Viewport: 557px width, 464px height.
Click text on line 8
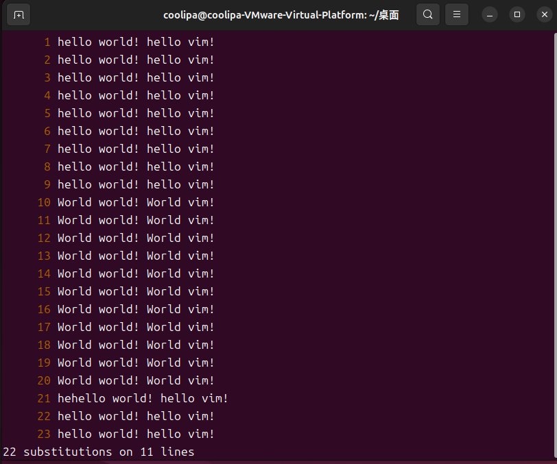click(x=136, y=167)
